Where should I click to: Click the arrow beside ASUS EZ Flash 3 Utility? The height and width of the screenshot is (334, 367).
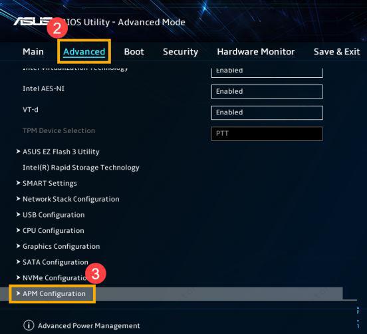18,152
